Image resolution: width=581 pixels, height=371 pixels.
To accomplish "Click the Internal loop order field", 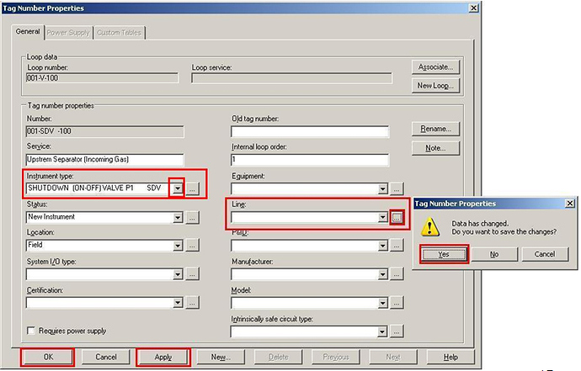I will (x=310, y=160).
